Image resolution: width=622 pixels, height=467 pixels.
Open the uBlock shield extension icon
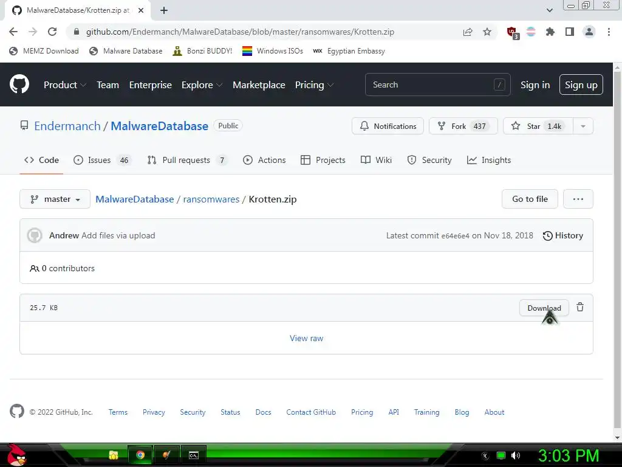click(513, 33)
